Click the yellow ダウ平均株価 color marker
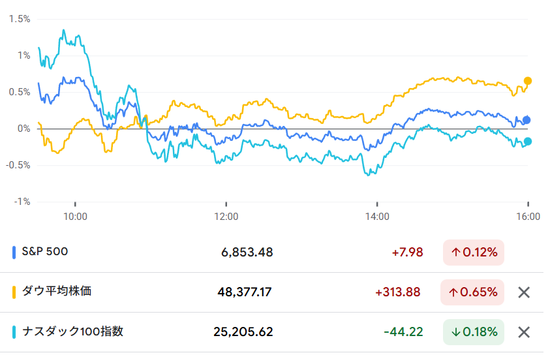 click(x=14, y=292)
